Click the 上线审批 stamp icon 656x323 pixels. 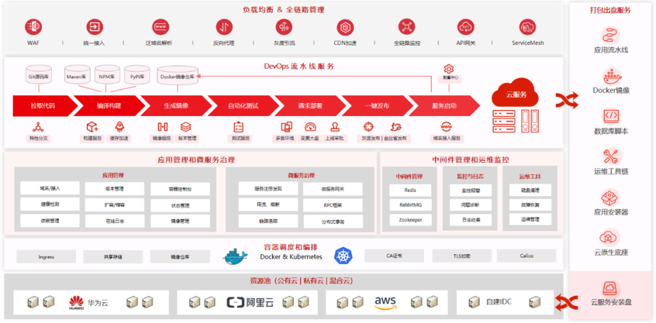pos(334,126)
